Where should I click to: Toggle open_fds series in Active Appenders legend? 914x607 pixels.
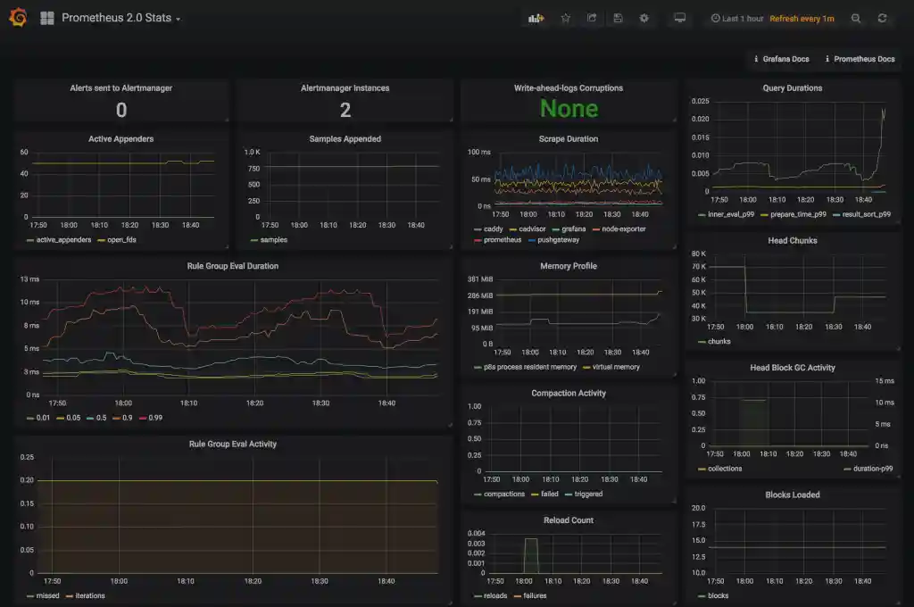tap(122, 239)
